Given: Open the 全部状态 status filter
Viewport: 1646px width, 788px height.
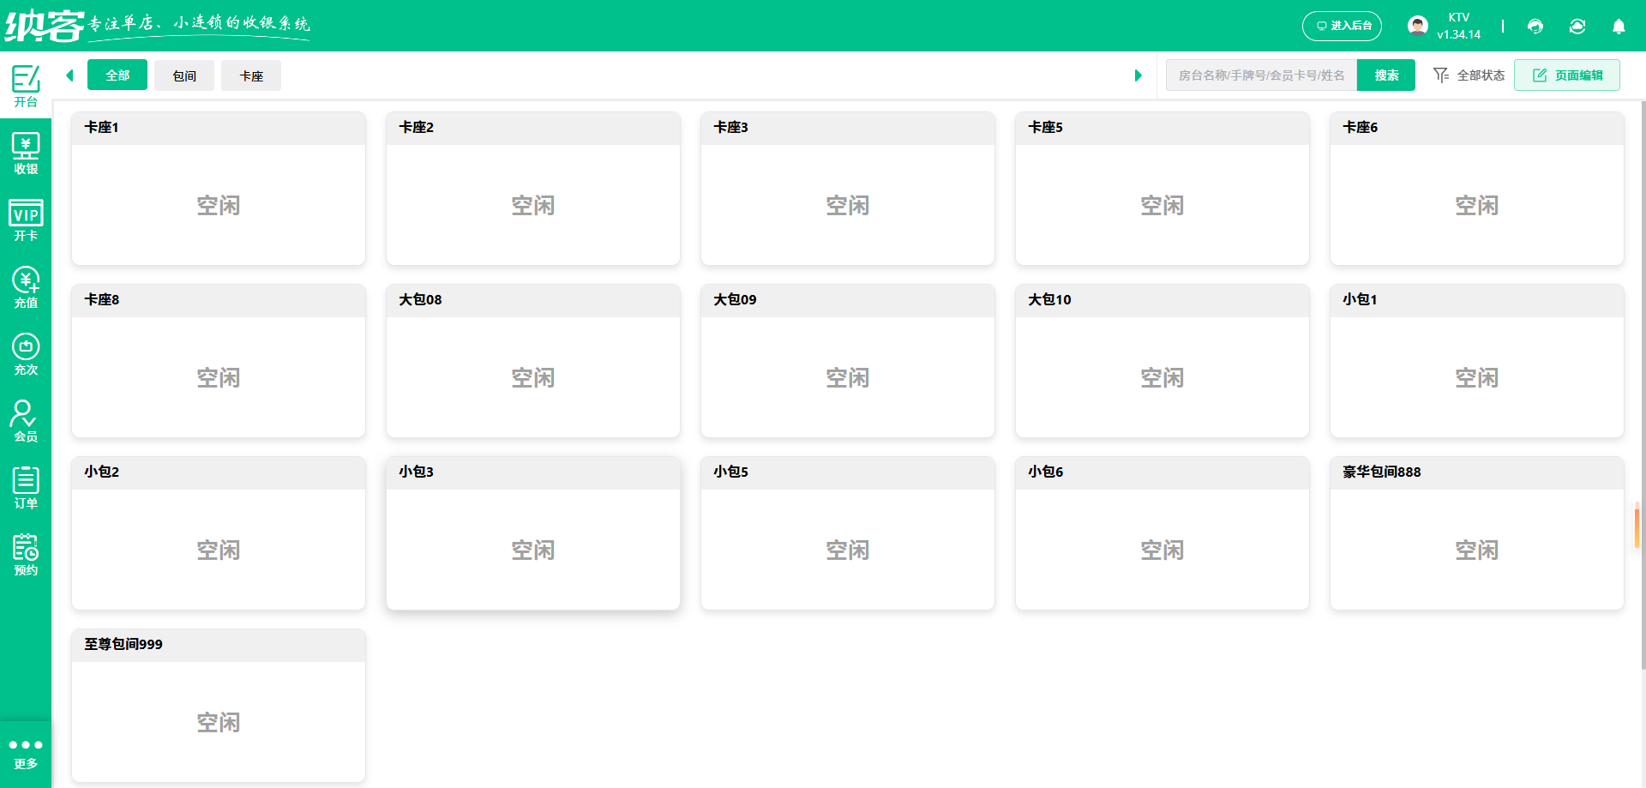Looking at the screenshot, I should pyautogui.click(x=1469, y=75).
